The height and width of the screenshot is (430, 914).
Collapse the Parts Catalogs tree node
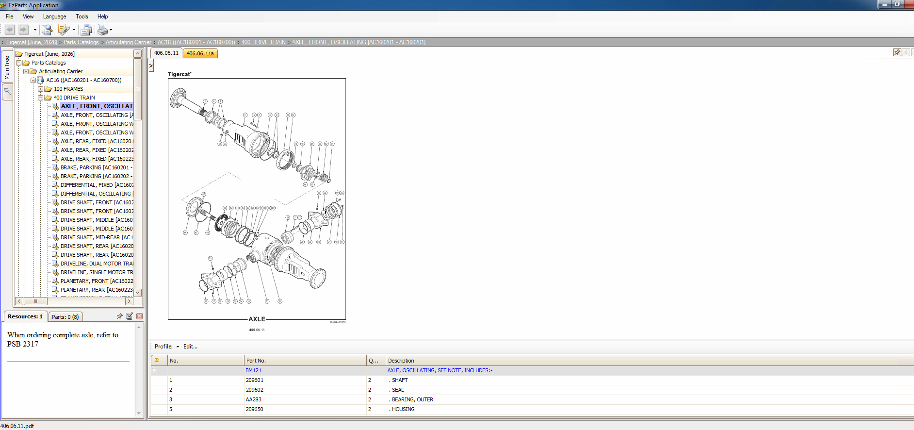pyautogui.click(x=19, y=63)
